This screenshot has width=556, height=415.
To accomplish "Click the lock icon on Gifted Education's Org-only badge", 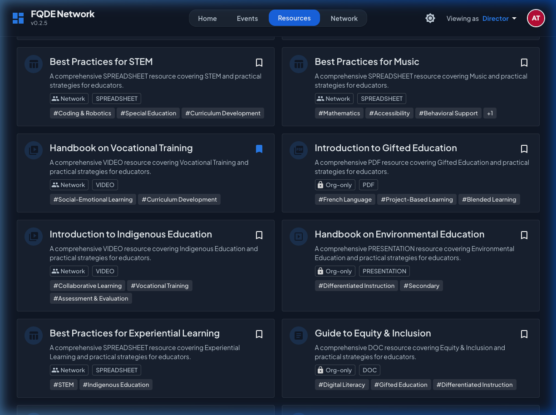I will (x=321, y=185).
